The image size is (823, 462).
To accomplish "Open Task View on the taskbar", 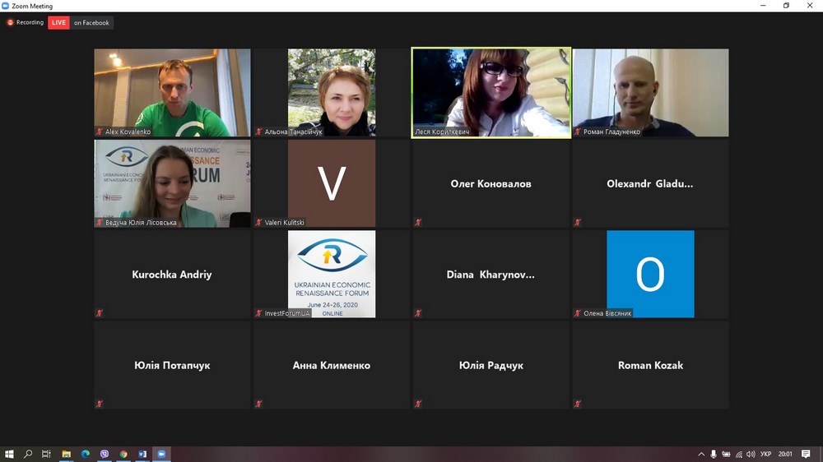I will pos(47,454).
